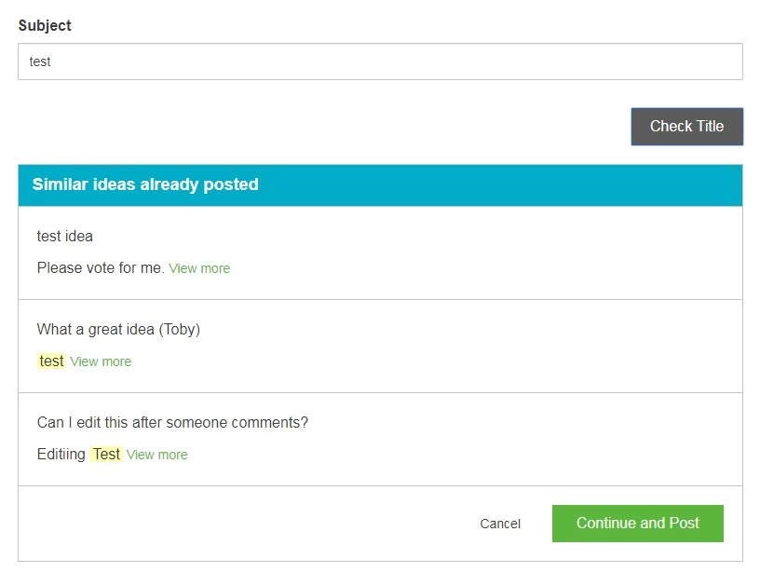Click the 'Please vote for me.' preview text
Image resolution: width=760 pixels, height=586 pixels.
(100, 267)
